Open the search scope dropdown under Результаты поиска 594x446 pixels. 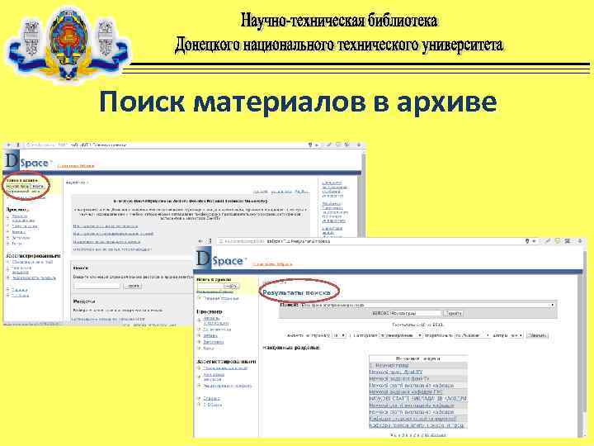pyautogui.click(x=427, y=305)
